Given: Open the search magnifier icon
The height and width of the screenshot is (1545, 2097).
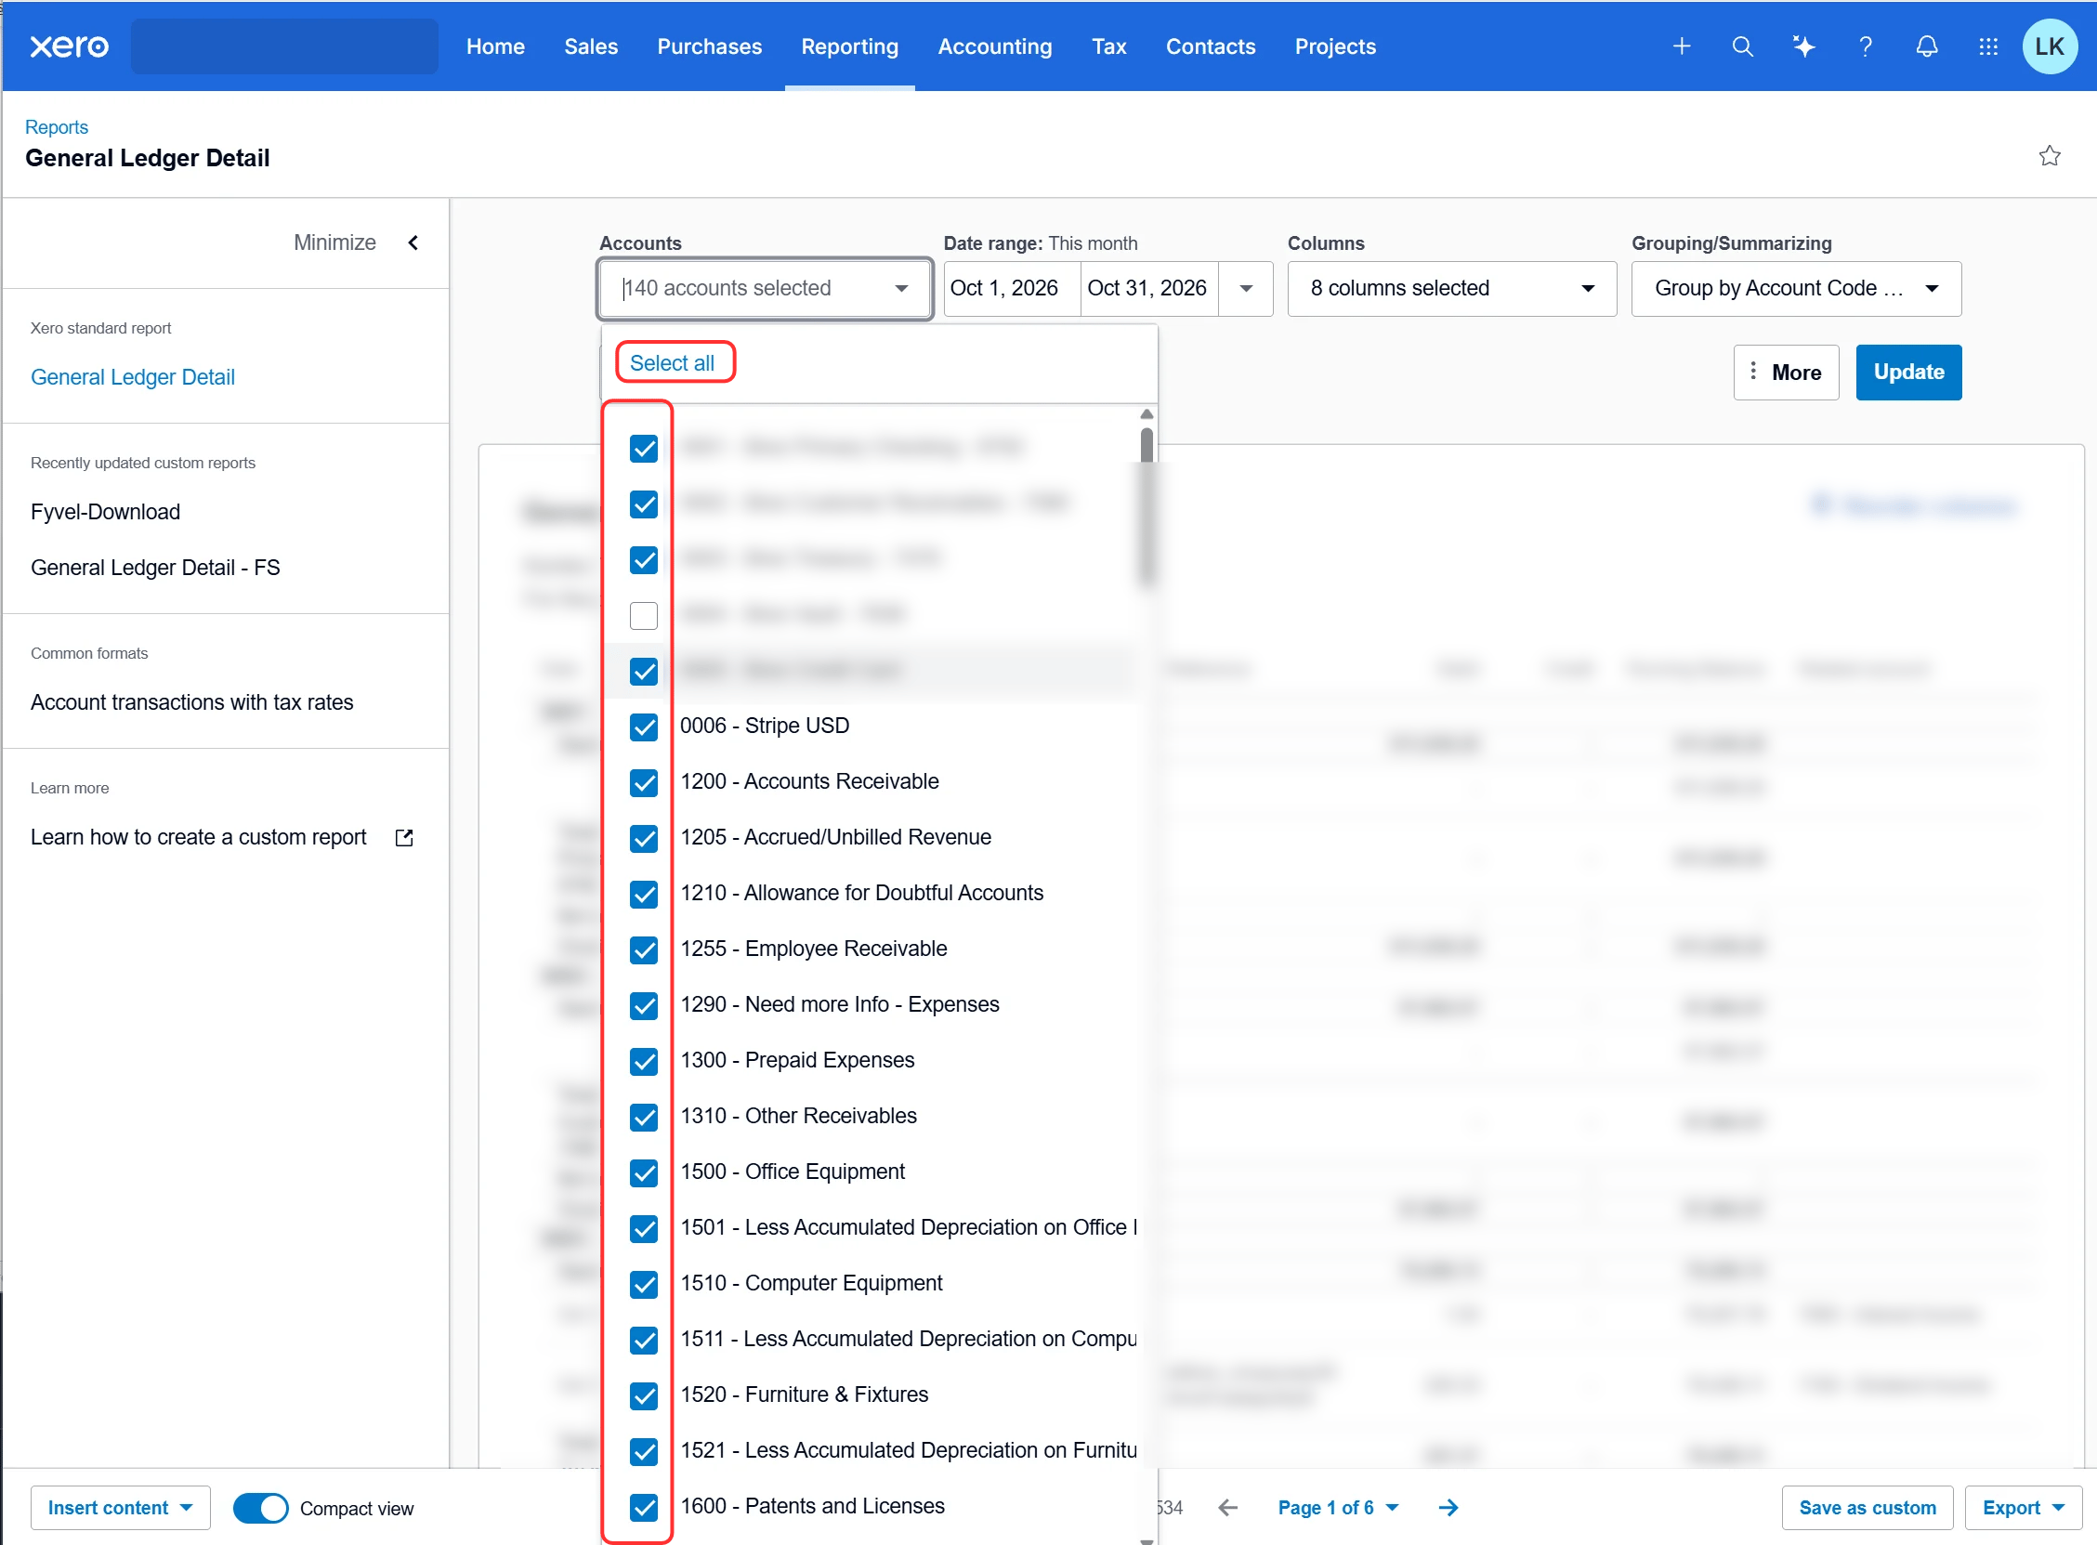Looking at the screenshot, I should point(1741,46).
